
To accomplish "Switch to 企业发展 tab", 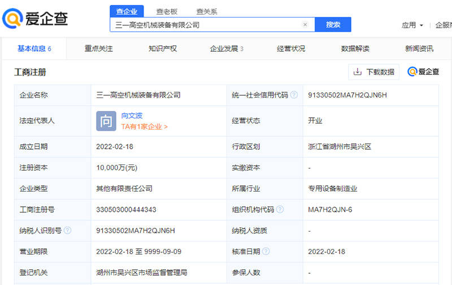I will pos(227,48).
